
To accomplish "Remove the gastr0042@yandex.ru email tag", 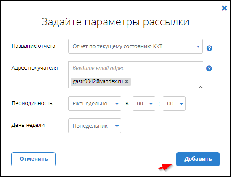I will coord(127,81).
